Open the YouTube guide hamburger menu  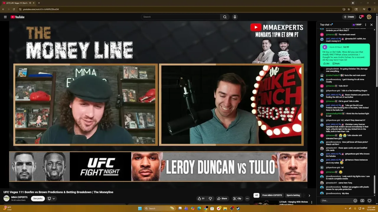click(5, 17)
